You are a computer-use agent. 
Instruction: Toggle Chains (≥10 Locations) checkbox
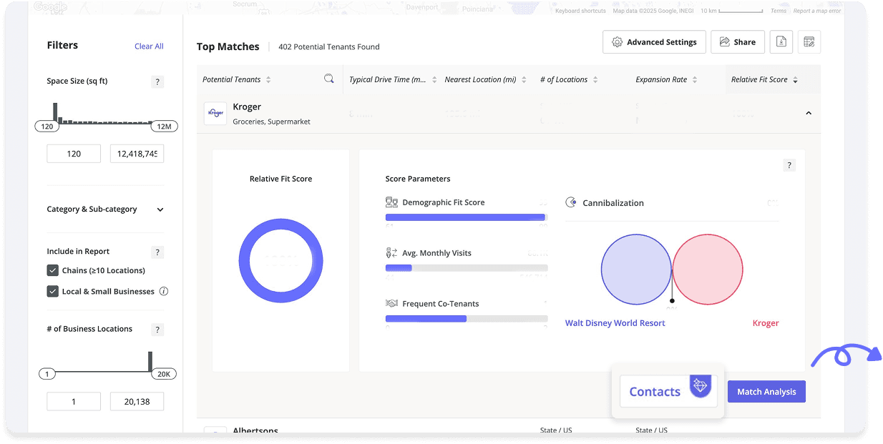point(52,270)
